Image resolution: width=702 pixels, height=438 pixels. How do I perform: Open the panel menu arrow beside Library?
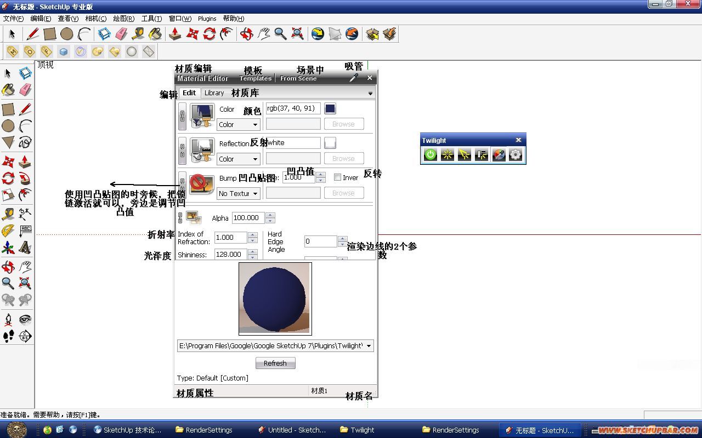click(370, 93)
